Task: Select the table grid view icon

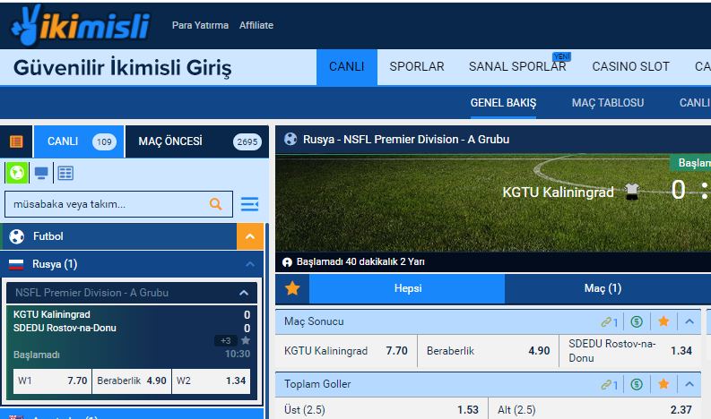Action: (x=65, y=173)
